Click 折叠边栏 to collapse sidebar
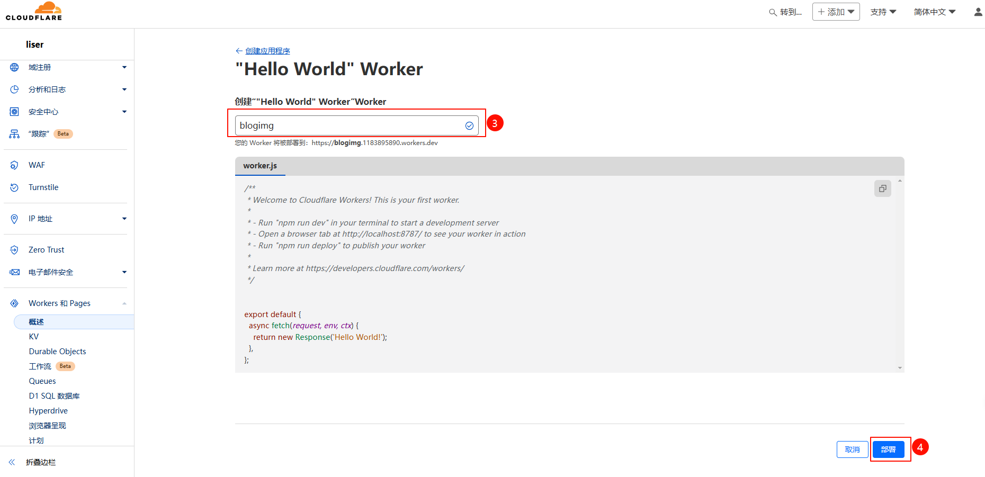Image resolution: width=985 pixels, height=477 pixels. pos(41,462)
